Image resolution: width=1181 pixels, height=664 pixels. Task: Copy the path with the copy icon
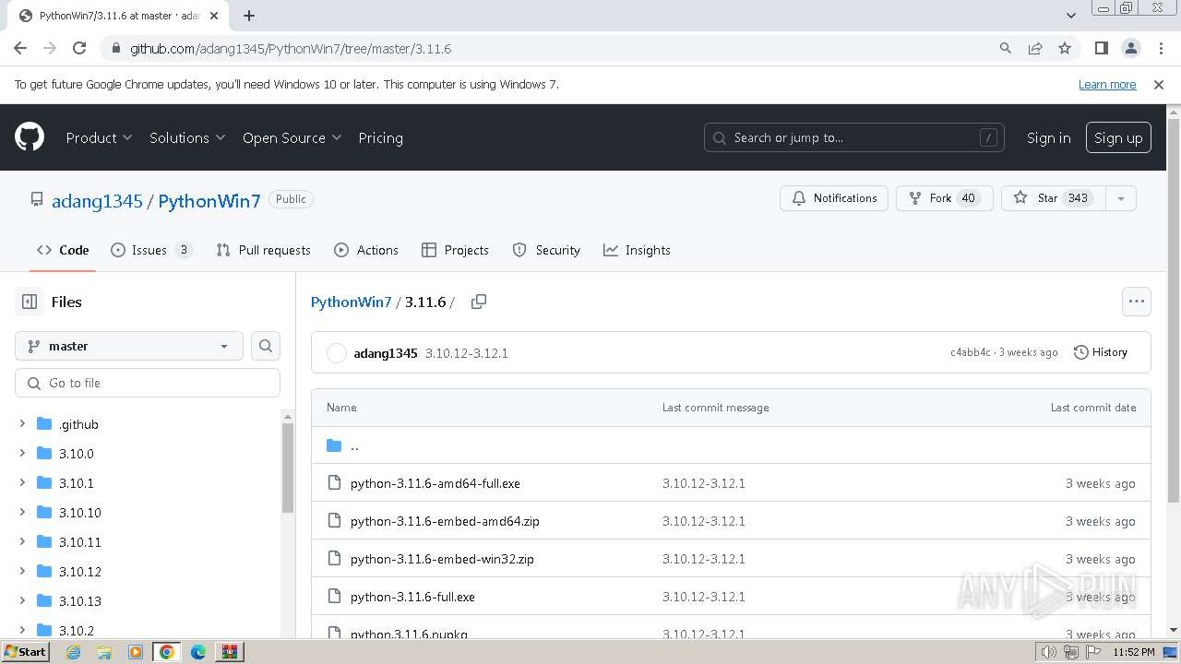478,302
